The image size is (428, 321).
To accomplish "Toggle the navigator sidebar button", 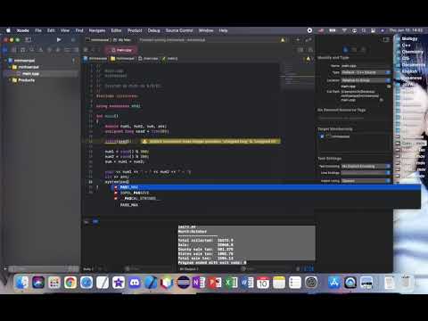I will [x=28, y=39].
